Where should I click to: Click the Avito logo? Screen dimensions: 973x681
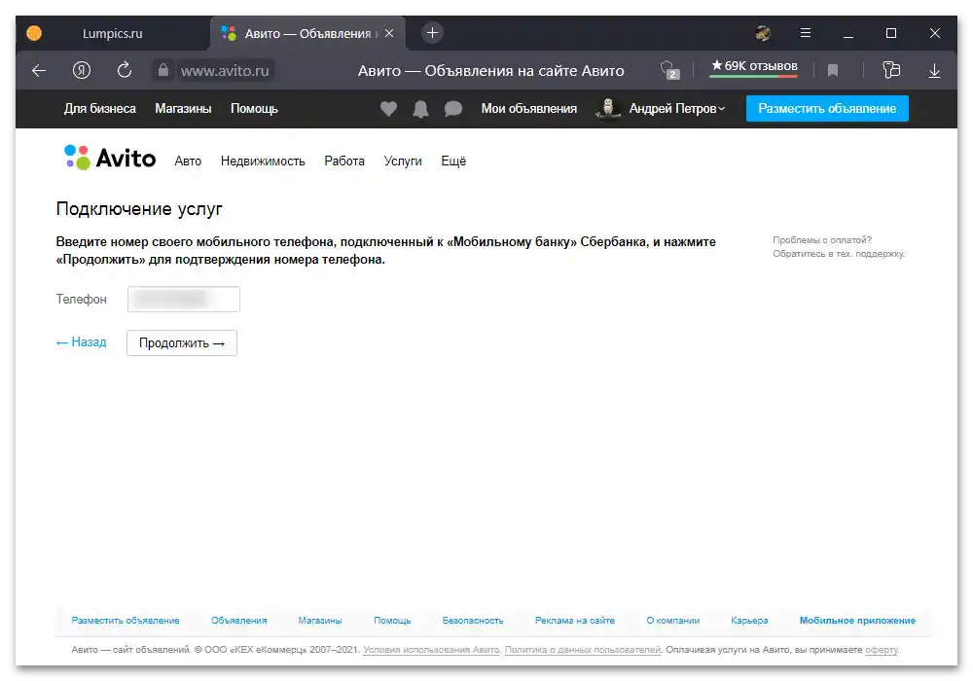[110, 159]
